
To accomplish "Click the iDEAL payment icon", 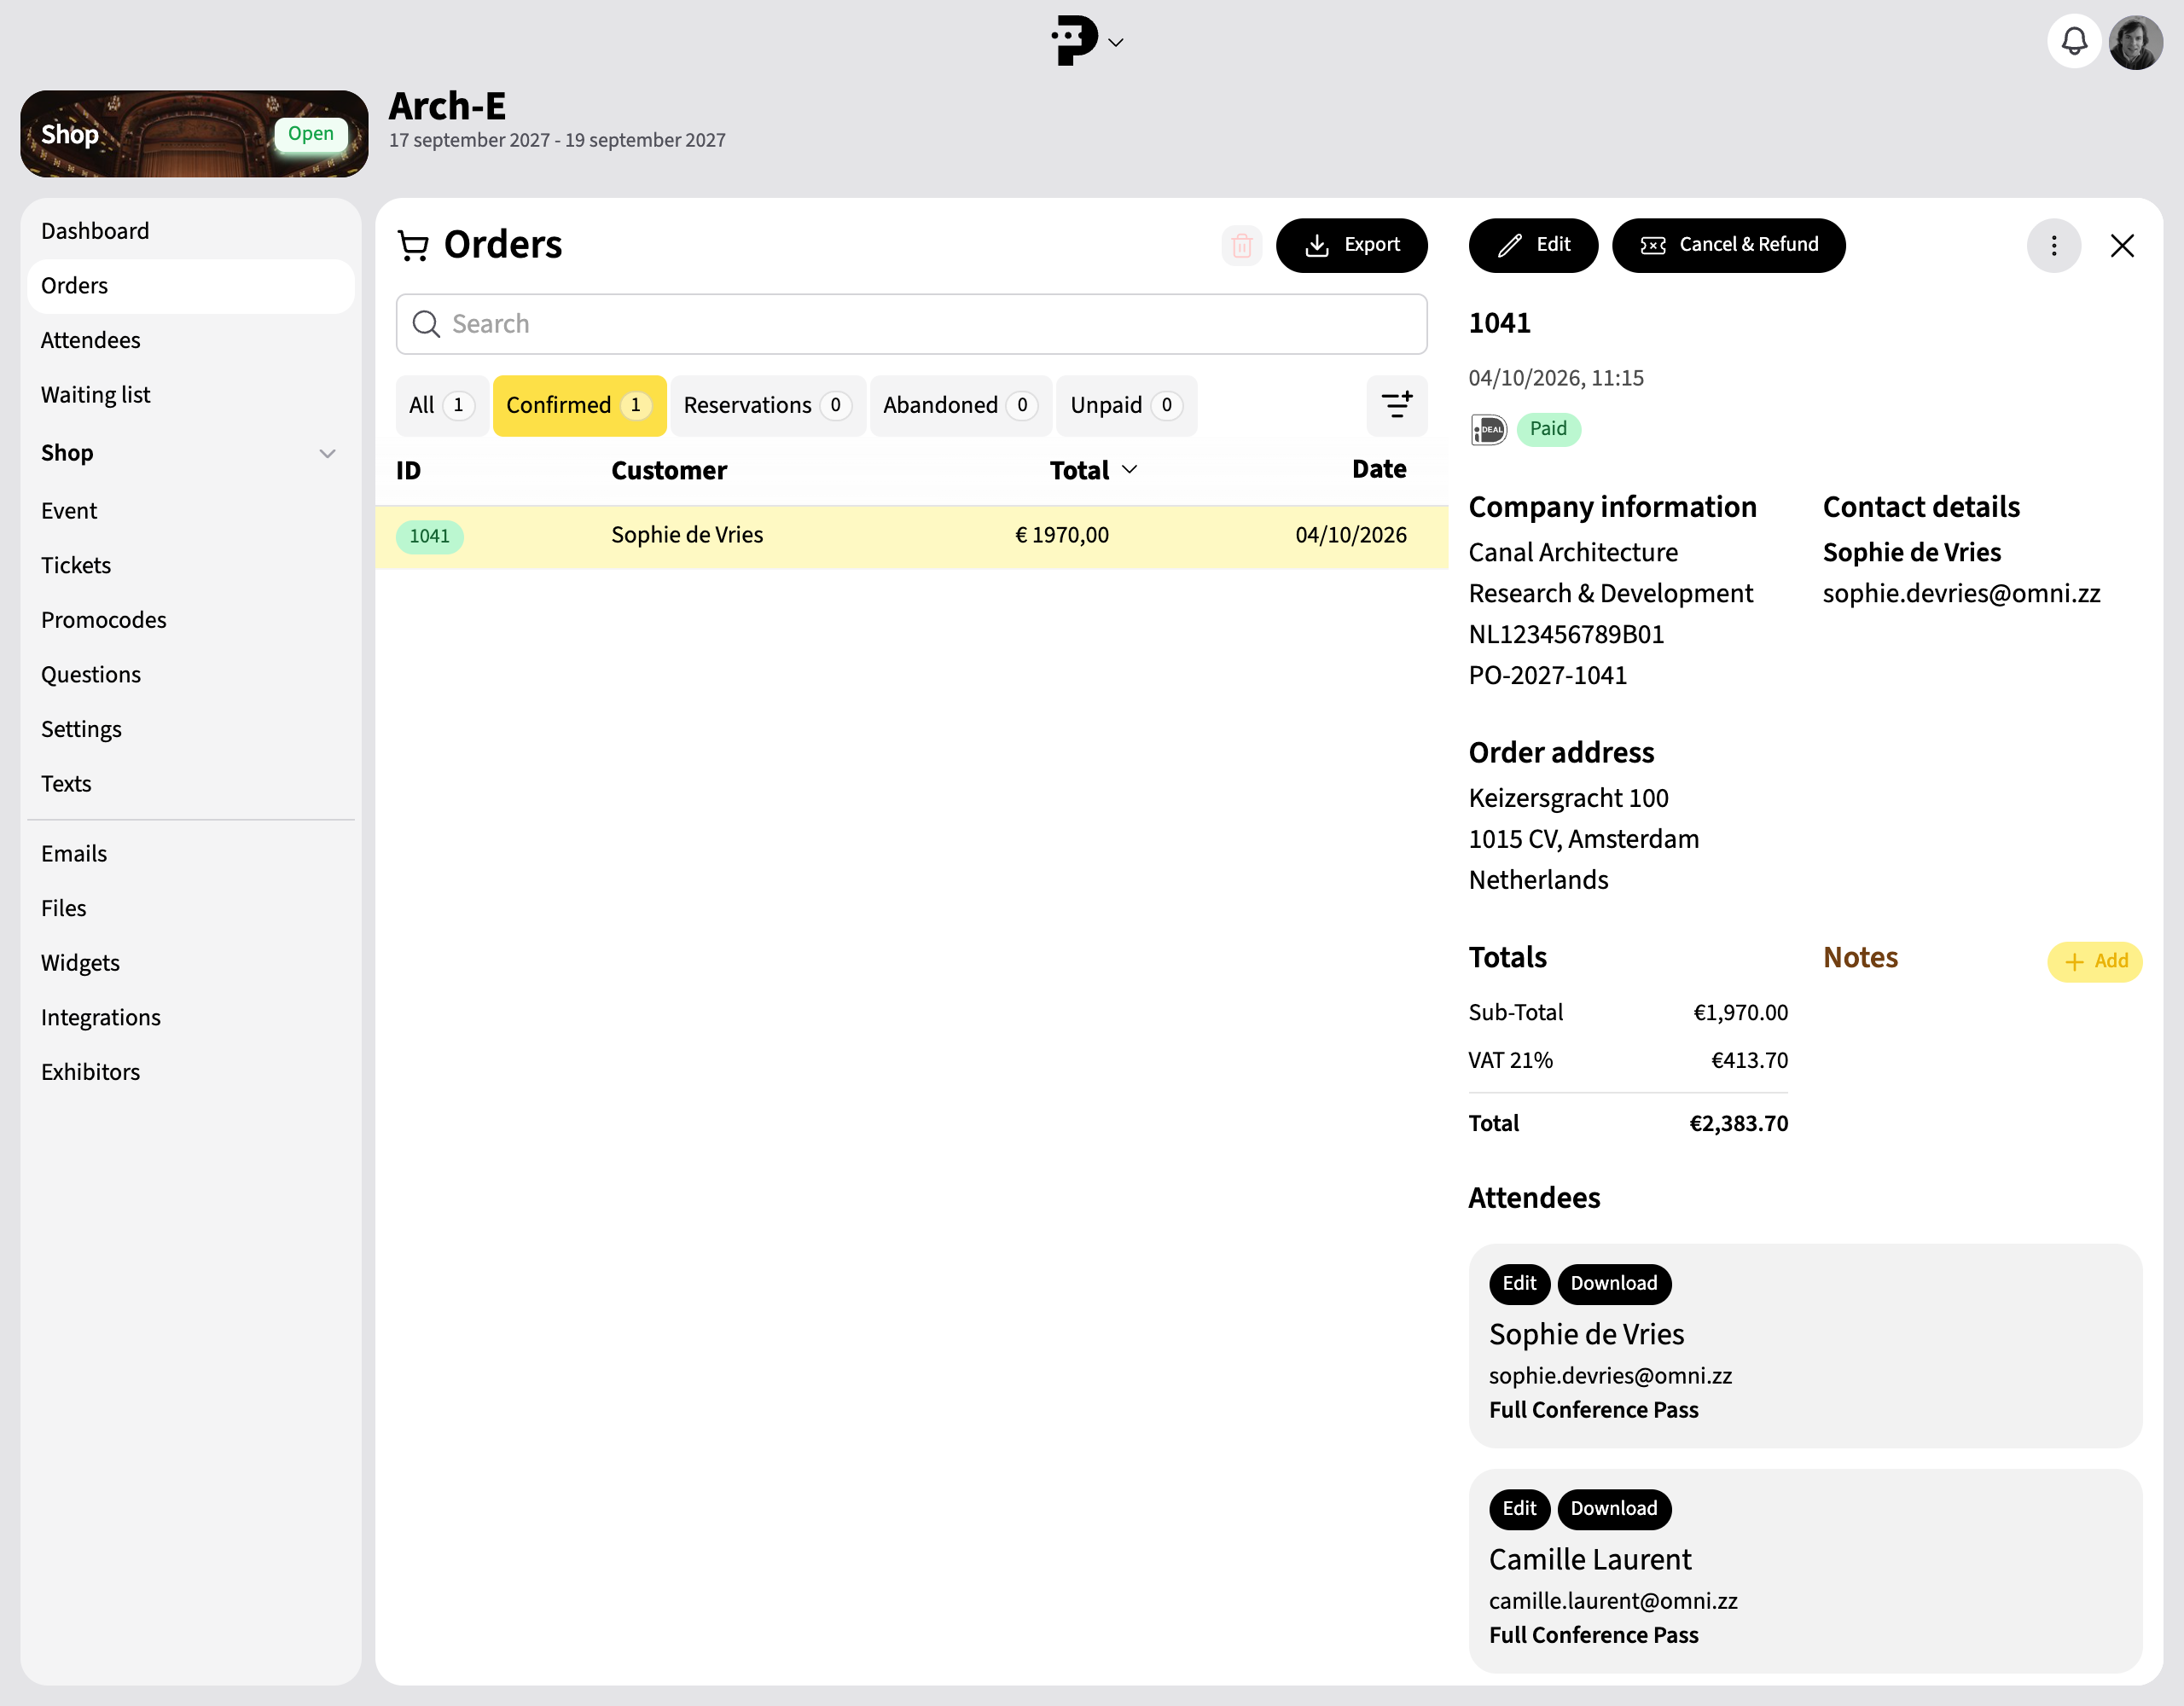I will click(x=1488, y=429).
